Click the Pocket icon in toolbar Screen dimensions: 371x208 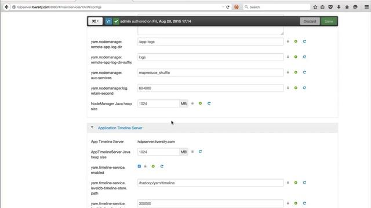coord(330,7)
